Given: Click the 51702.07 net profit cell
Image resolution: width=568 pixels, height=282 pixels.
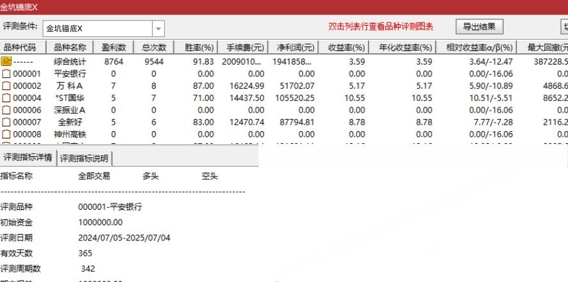Looking at the screenshot, I should tap(297, 86).
